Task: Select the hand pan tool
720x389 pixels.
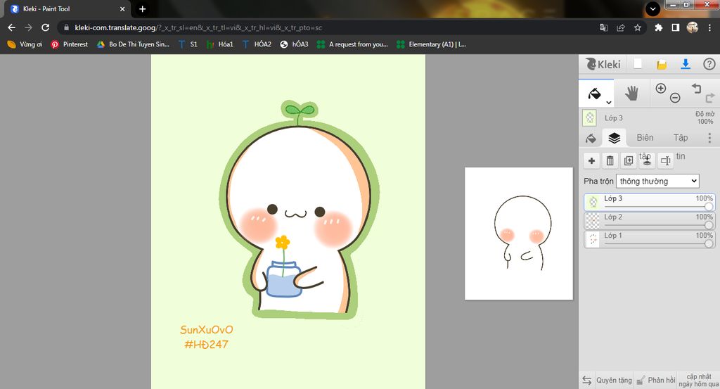Action: pos(632,94)
